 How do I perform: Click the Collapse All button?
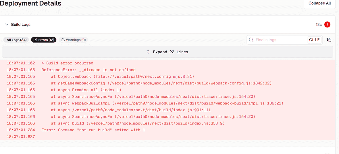[x=320, y=3]
